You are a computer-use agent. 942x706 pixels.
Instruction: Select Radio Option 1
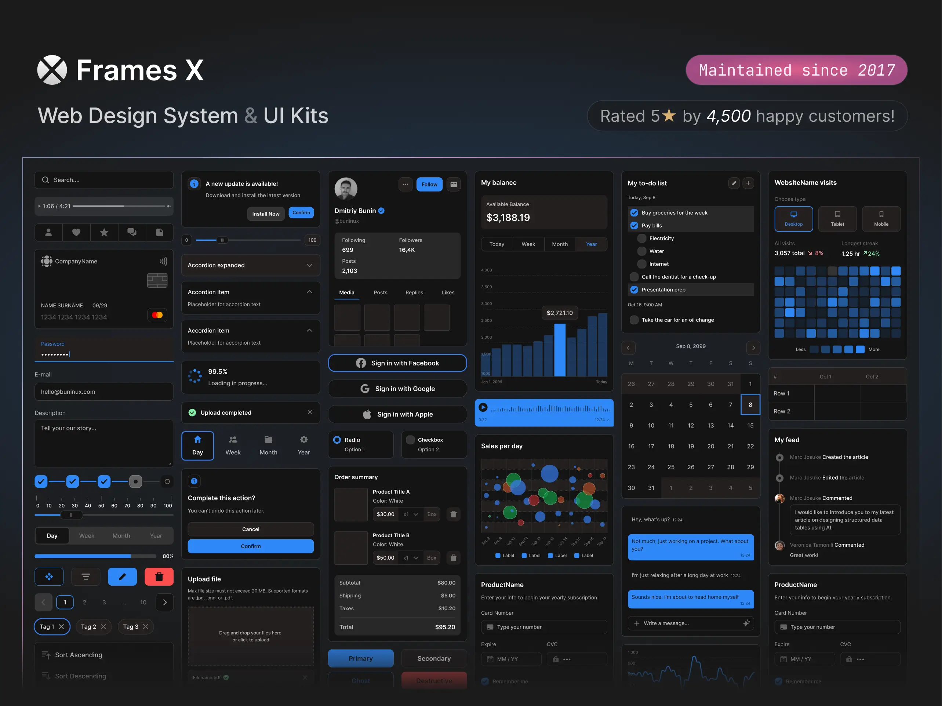337,440
